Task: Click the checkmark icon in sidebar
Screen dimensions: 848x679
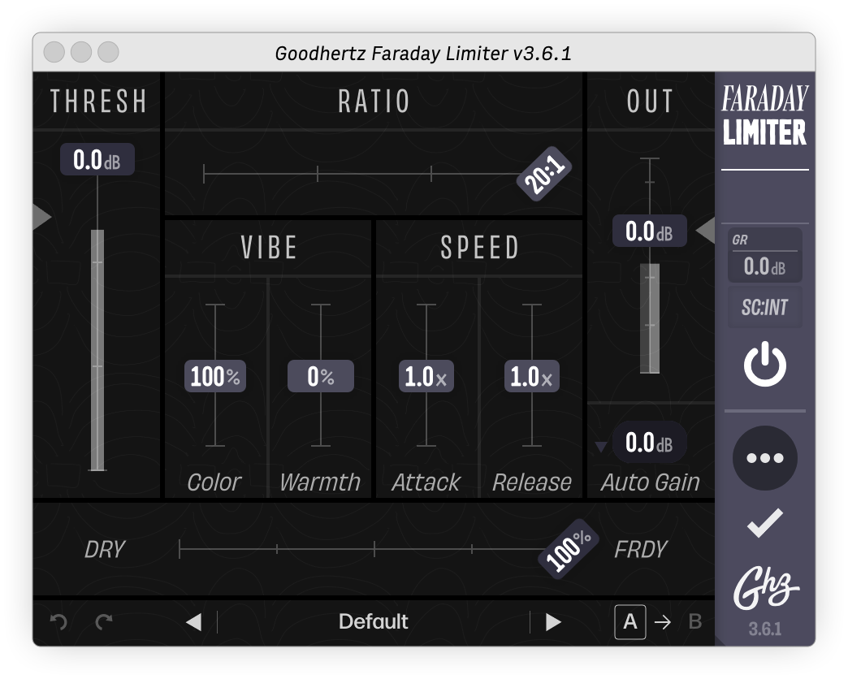Action: pyautogui.click(x=764, y=523)
